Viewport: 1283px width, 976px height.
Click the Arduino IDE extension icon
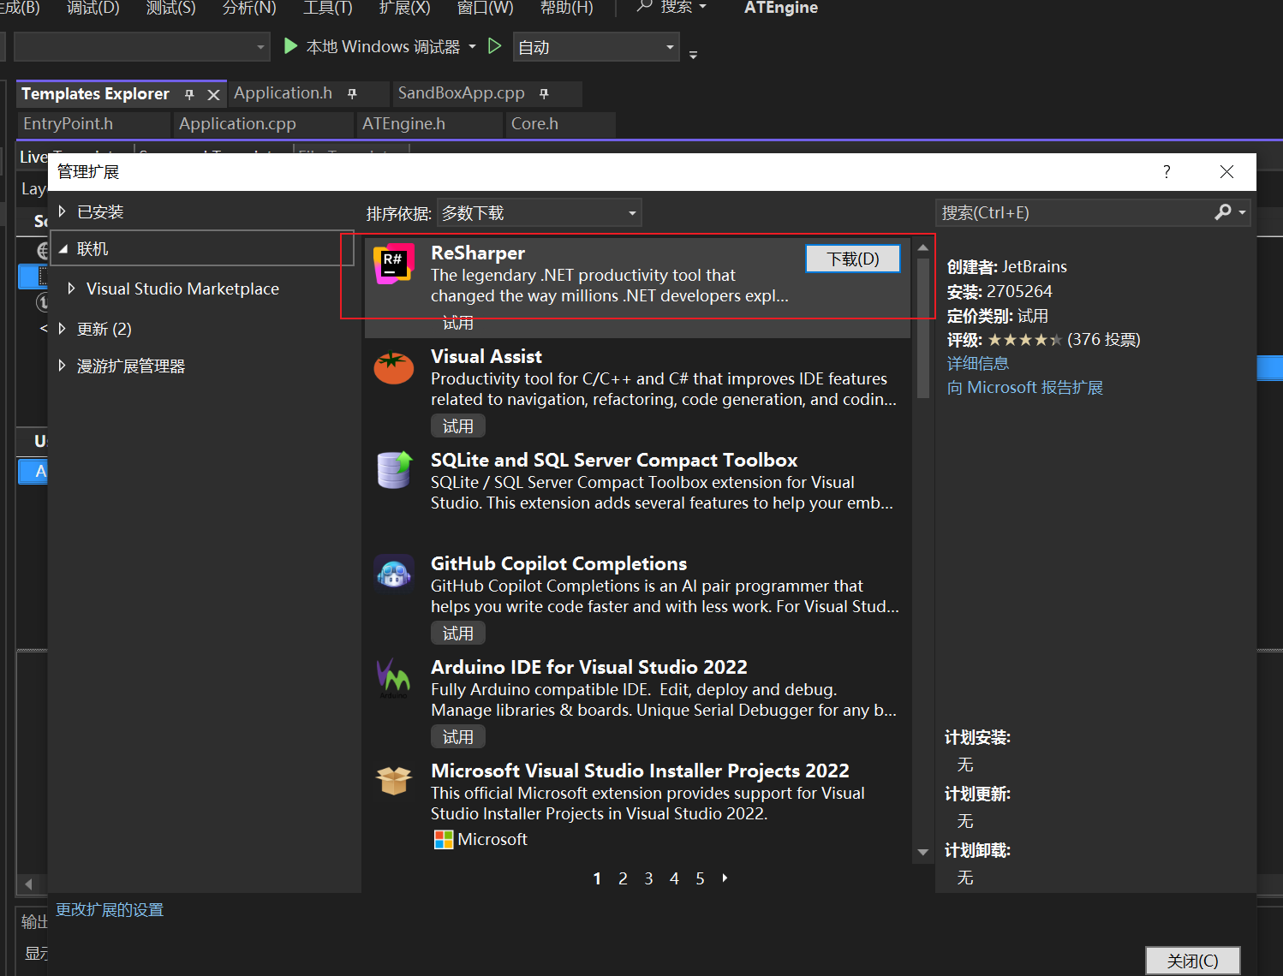point(394,677)
